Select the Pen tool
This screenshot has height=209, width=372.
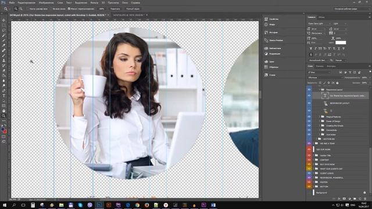(3, 91)
